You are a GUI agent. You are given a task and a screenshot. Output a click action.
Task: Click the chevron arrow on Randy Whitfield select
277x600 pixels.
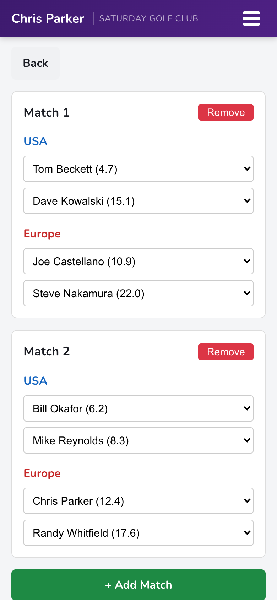[x=247, y=533]
